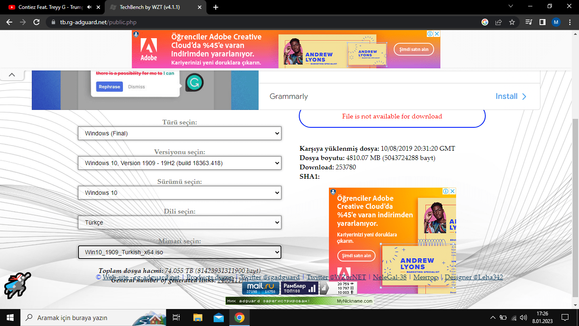The height and width of the screenshot is (326, 579).
Task: Open the Chrome tab search chevron
Action: [x=510, y=6]
